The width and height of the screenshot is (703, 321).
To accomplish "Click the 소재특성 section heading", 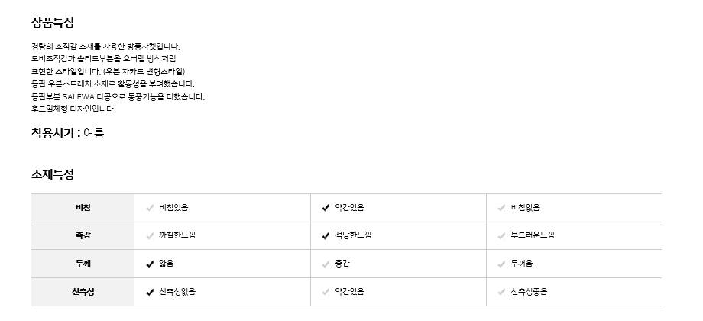I will (53, 175).
